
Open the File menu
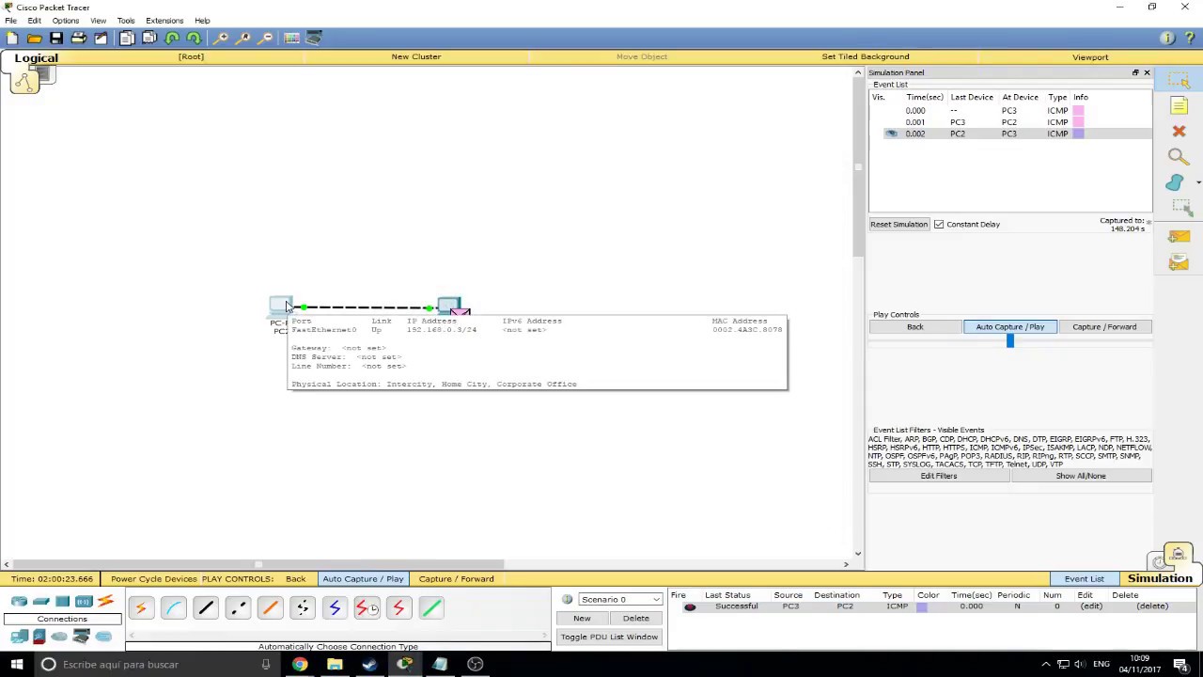pos(11,20)
